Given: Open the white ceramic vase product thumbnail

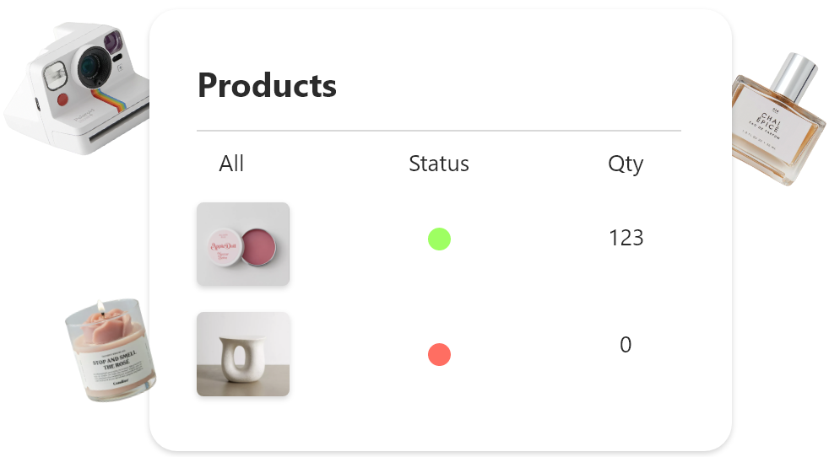Looking at the screenshot, I should (243, 354).
